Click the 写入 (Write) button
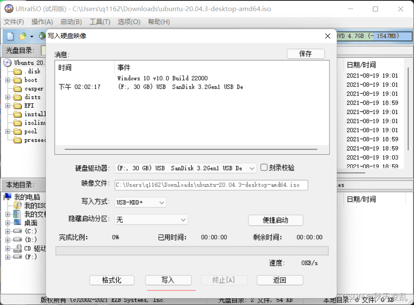Screen dimensions: 414x305 pos(168,280)
